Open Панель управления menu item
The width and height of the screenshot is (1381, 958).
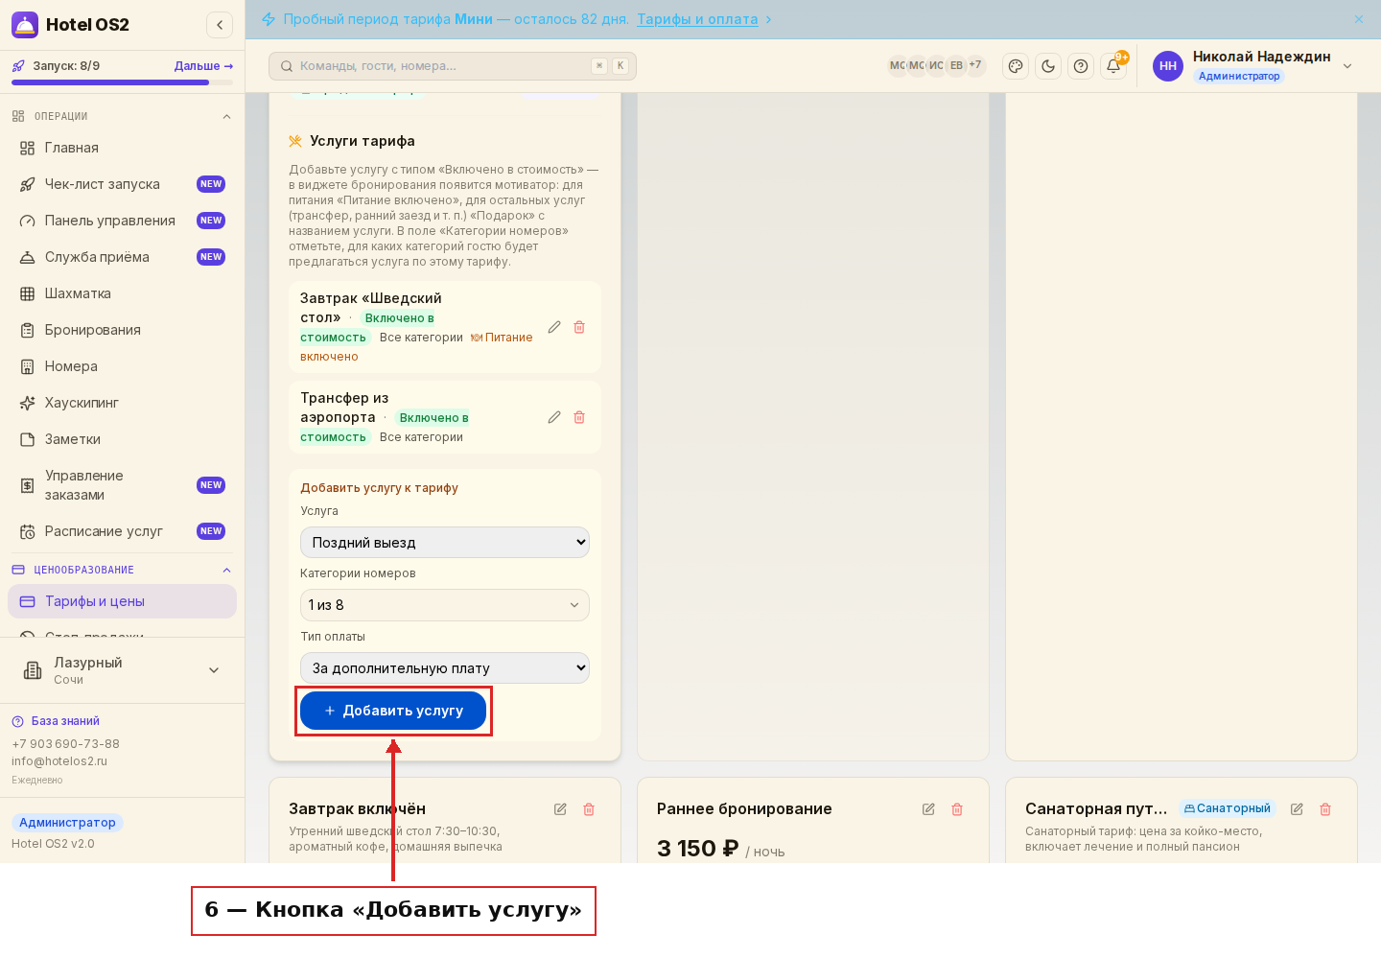pyautogui.click(x=122, y=221)
